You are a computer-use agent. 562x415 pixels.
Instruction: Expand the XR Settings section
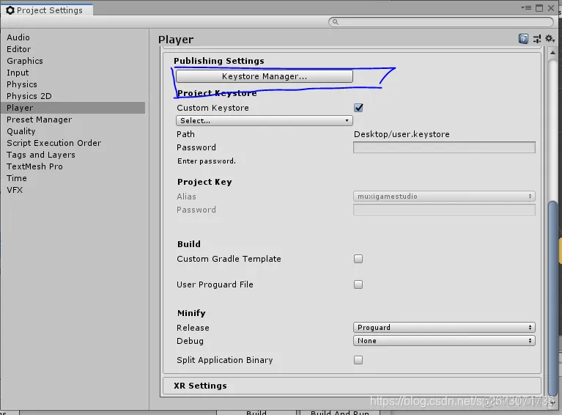pos(351,386)
